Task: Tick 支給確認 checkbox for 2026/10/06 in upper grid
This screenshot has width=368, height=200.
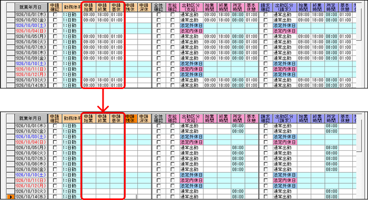Action: click(x=172, y=42)
